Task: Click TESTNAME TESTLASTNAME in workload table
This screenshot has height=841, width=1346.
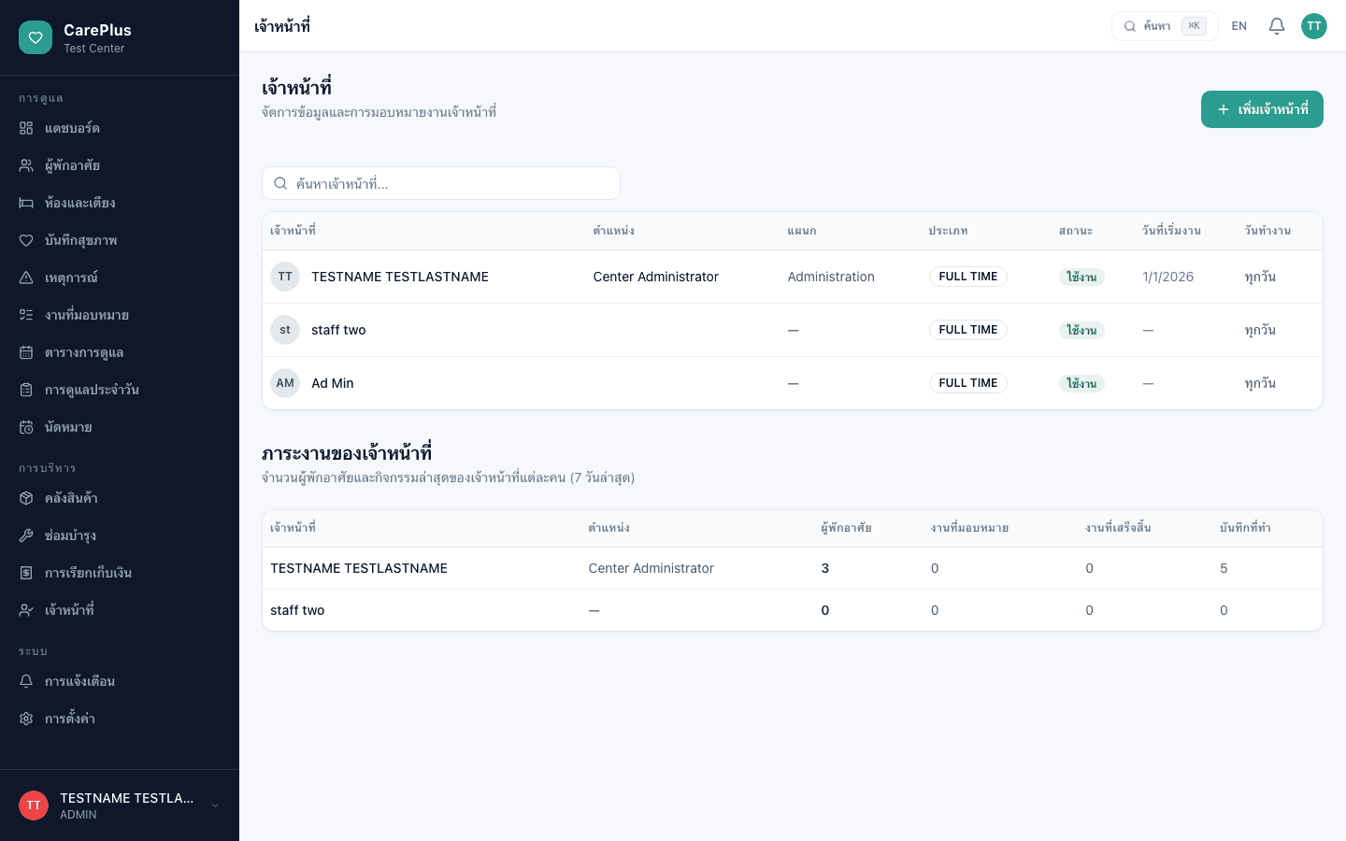Action: click(x=359, y=568)
